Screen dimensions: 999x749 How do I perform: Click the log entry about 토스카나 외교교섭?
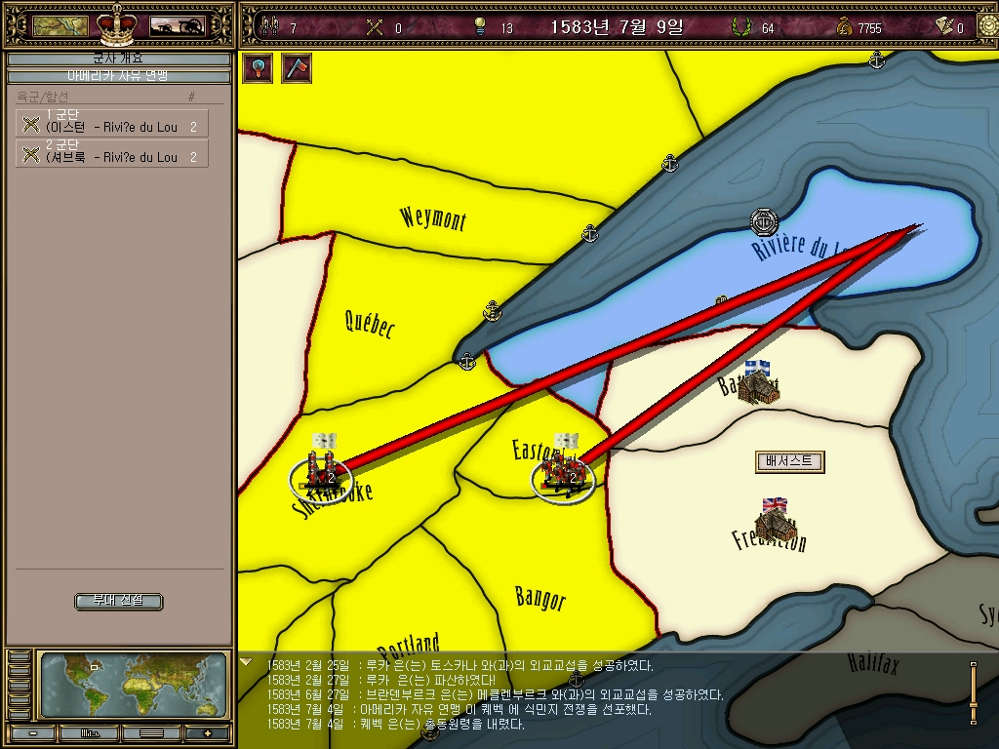(460, 665)
